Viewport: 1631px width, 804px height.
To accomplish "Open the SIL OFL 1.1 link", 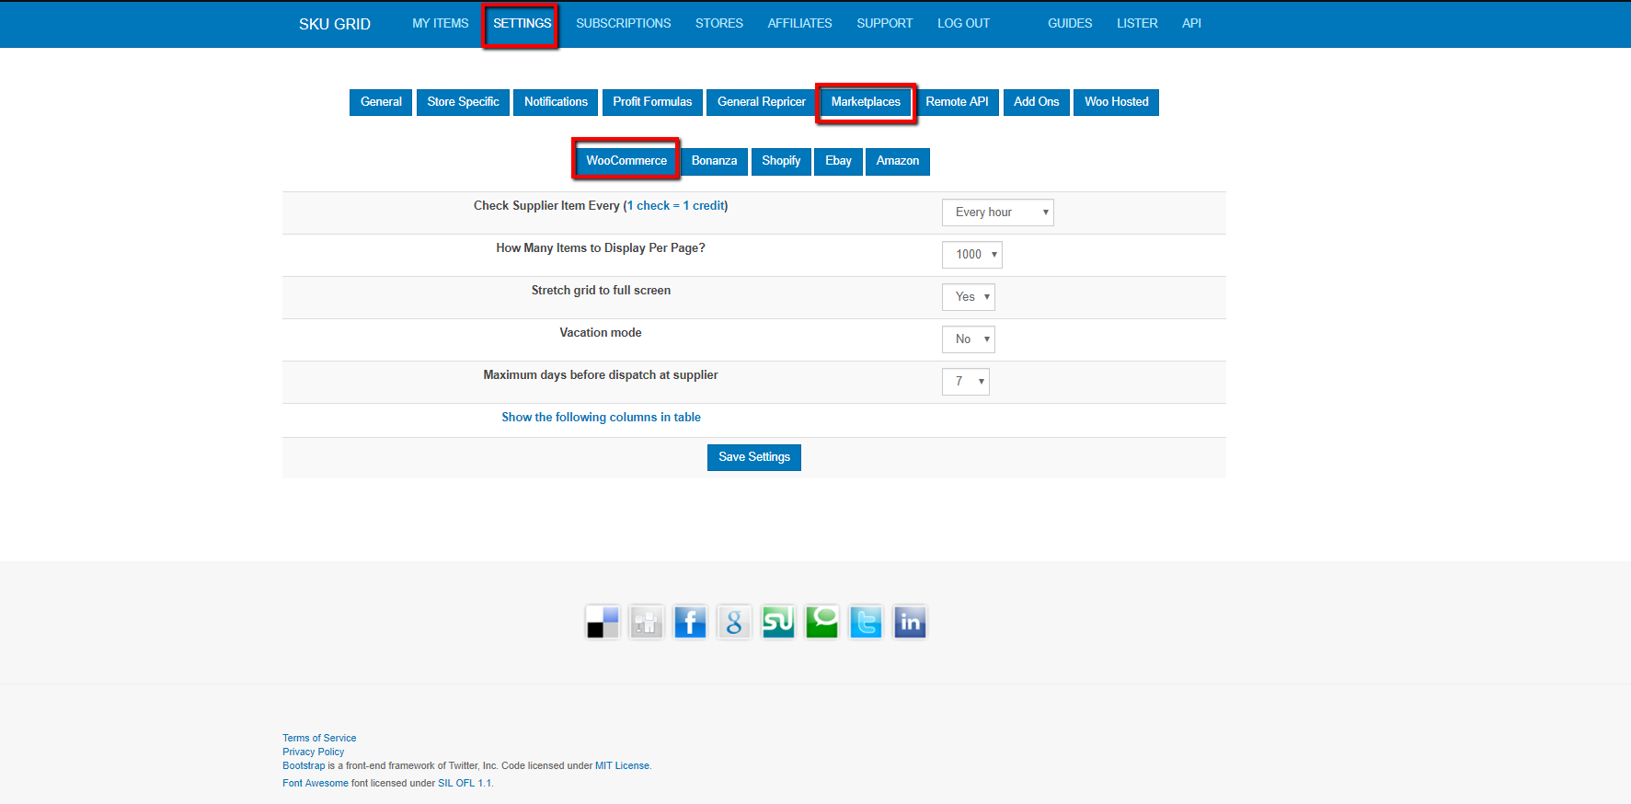I will coord(465,783).
